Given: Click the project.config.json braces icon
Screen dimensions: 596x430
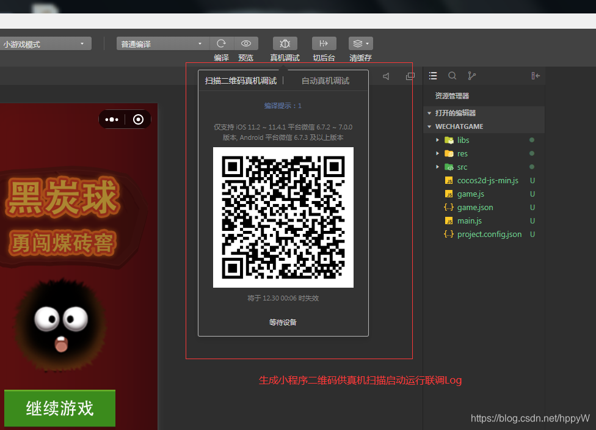Looking at the screenshot, I should (x=449, y=234).
